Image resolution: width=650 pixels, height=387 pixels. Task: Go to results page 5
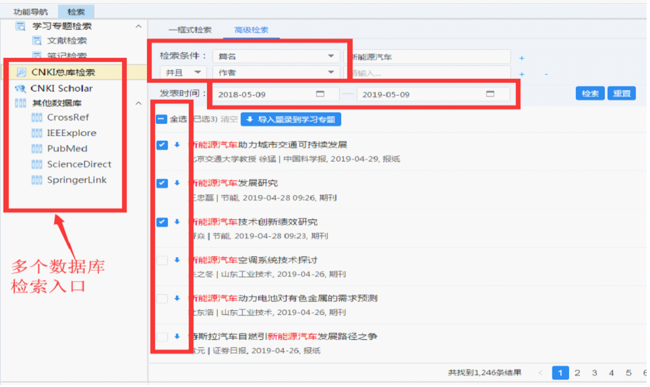(628, 373)
